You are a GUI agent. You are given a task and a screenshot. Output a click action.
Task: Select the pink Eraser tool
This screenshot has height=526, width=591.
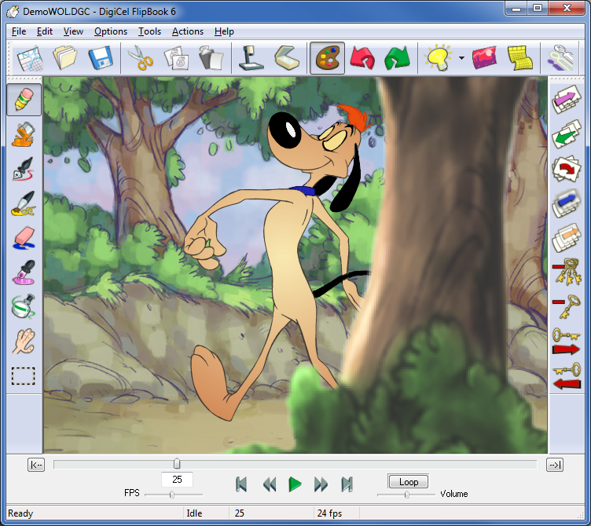click(x=24, y=238)
